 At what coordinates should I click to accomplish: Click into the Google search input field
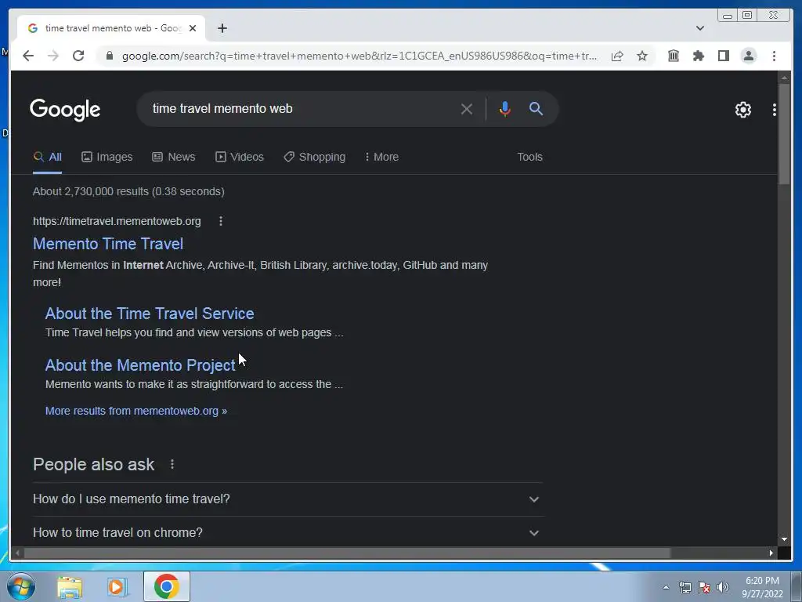[302, 108]
